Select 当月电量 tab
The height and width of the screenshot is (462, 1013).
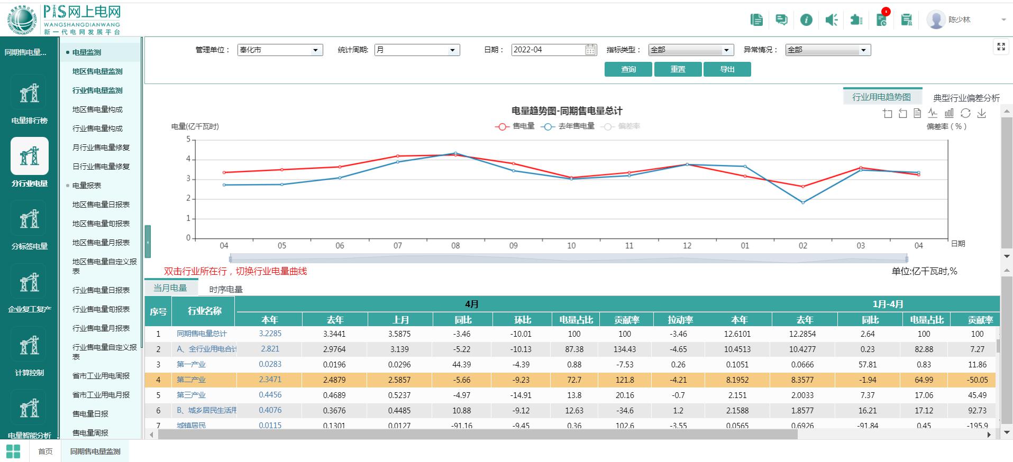[x=170, y=288]
